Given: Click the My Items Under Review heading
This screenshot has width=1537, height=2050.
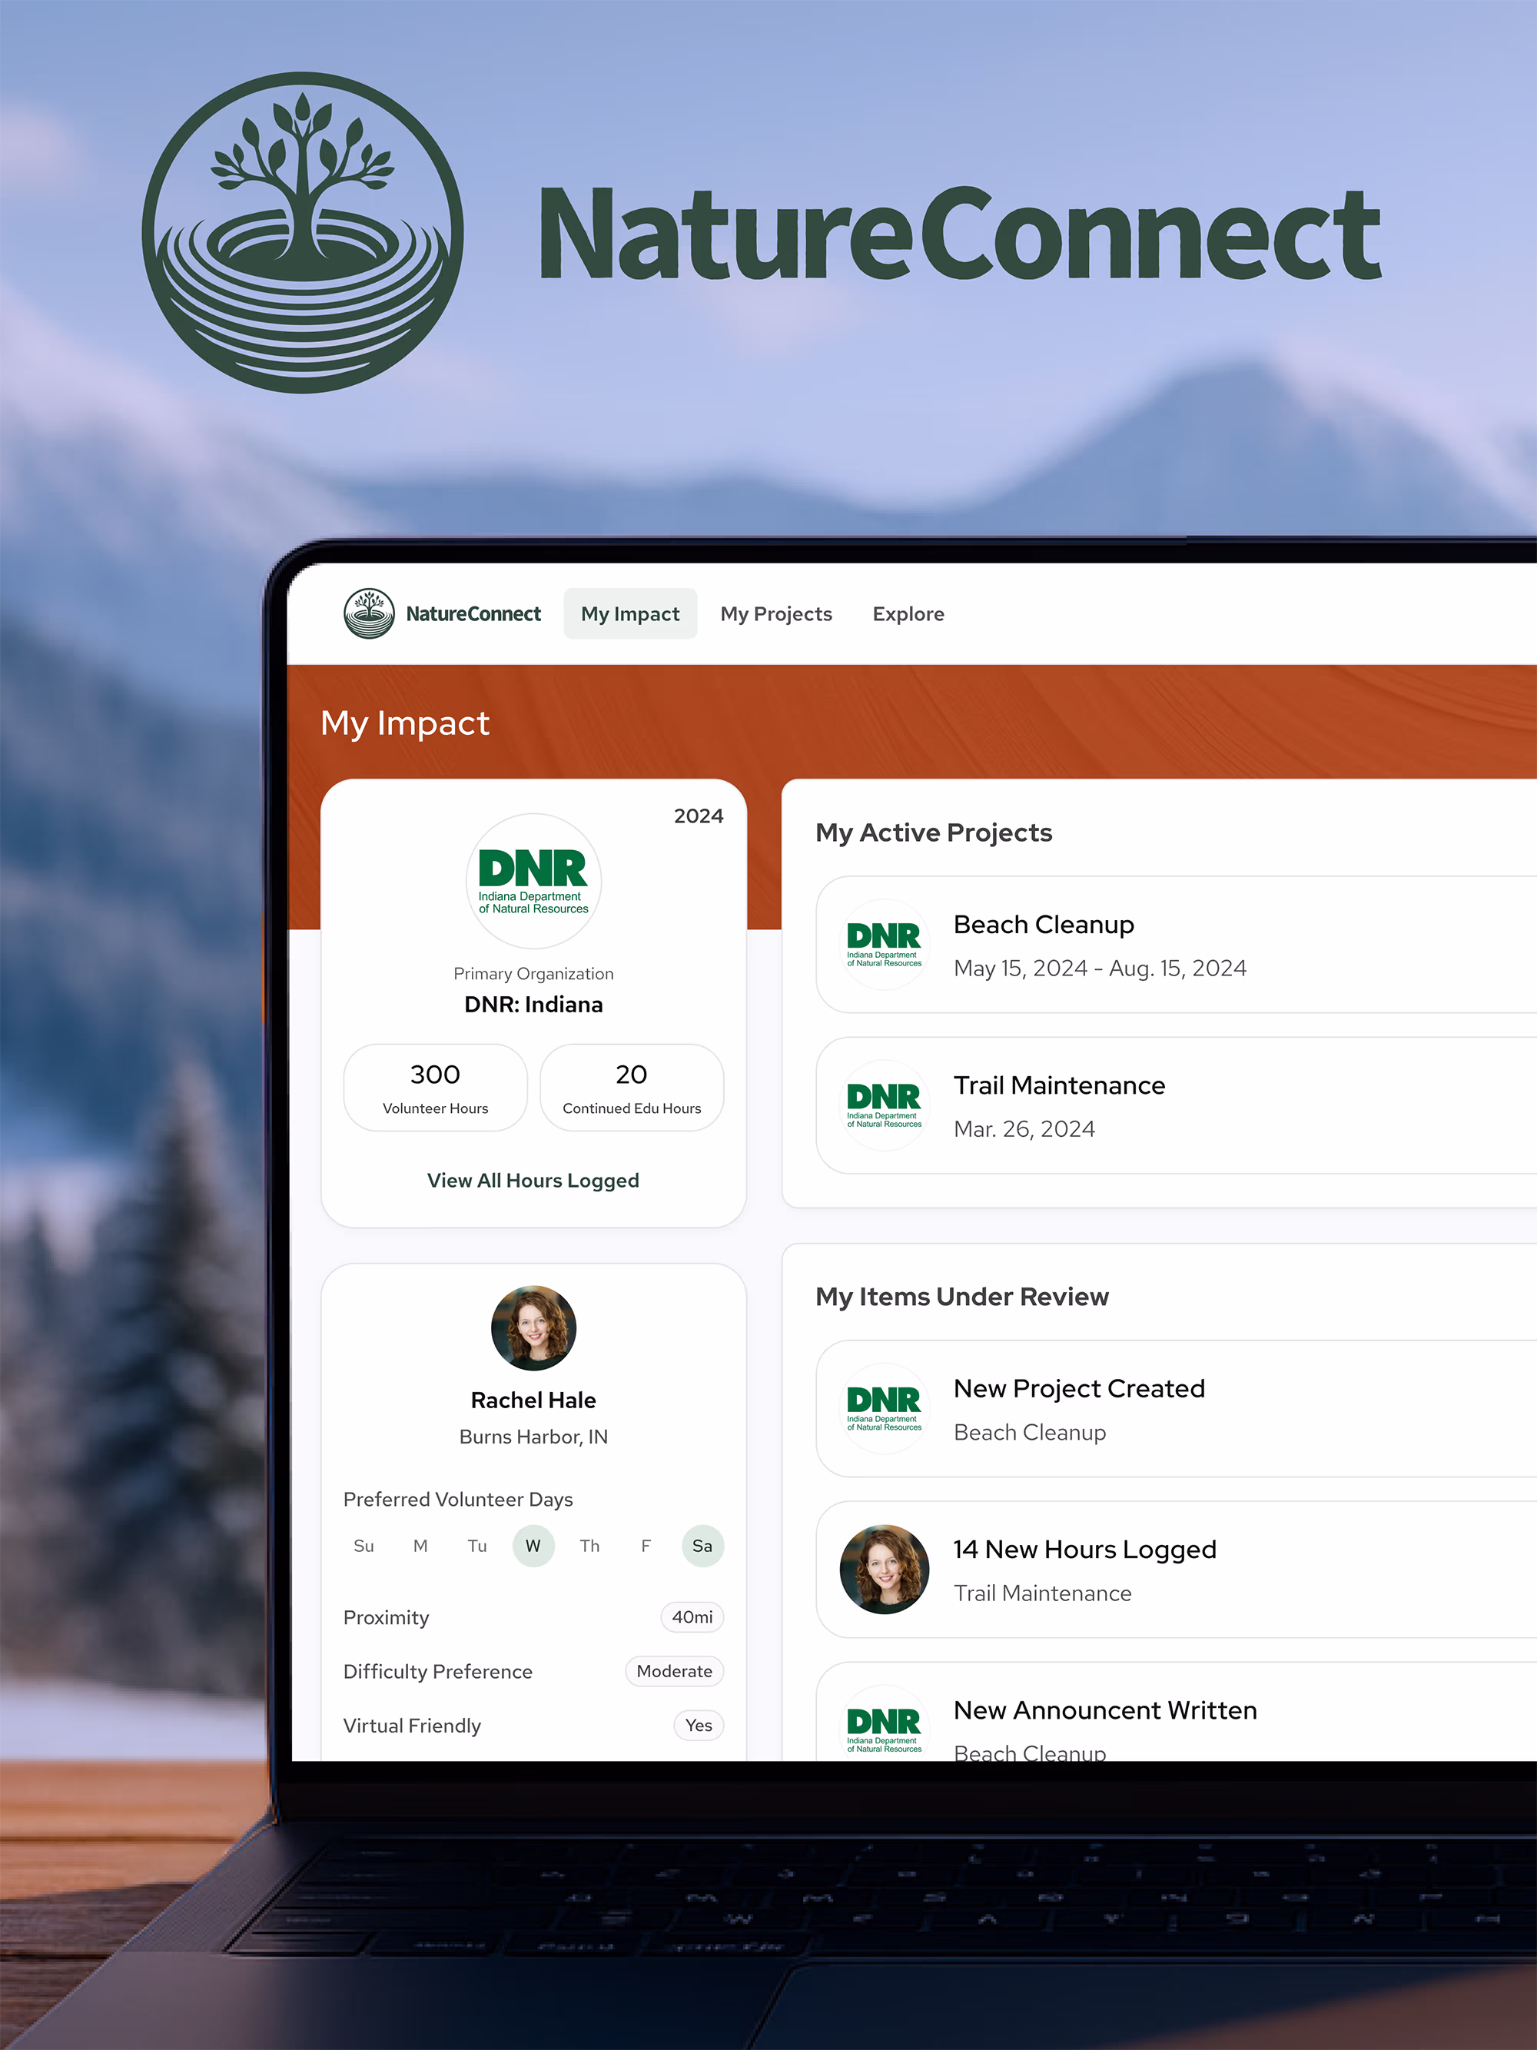Looking at the screenshot, I should pos(961,1297).
